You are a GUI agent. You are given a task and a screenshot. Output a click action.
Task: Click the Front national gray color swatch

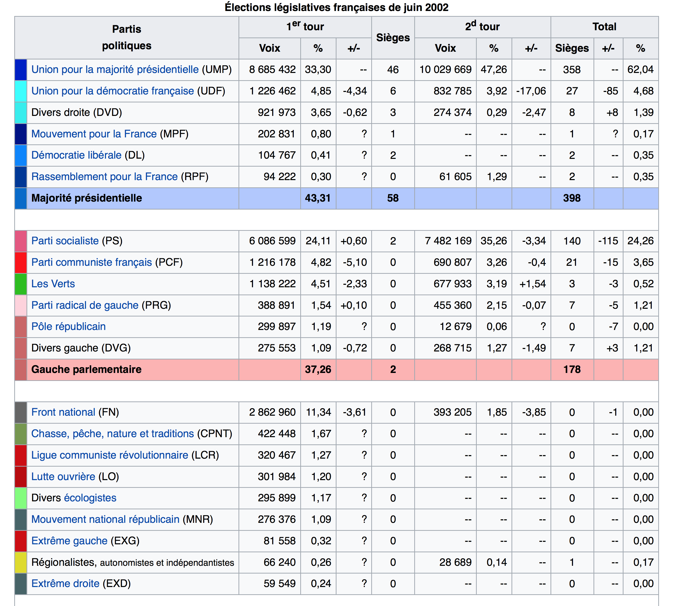(x=21, y=412)
